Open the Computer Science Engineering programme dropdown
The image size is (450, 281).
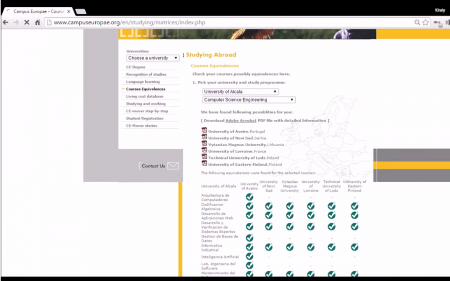249,100
